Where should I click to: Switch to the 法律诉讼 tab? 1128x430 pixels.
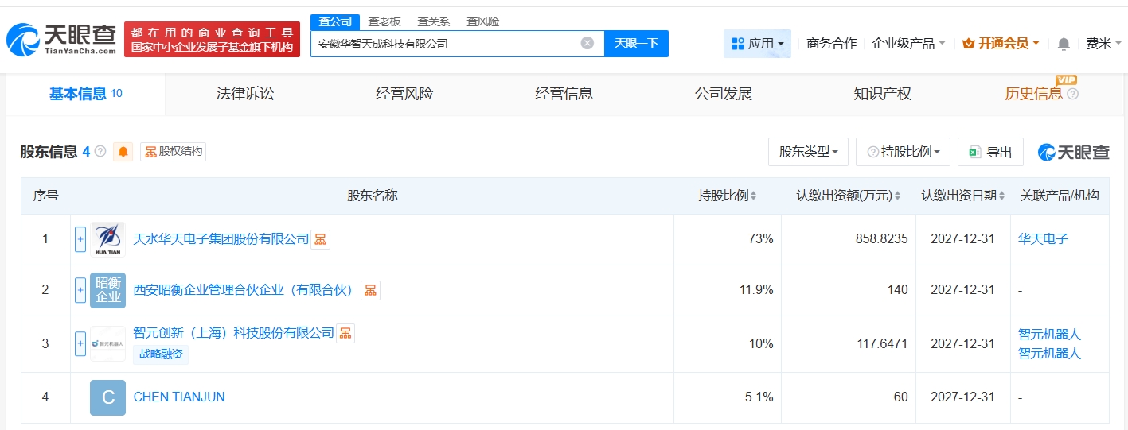click(244, 94)
